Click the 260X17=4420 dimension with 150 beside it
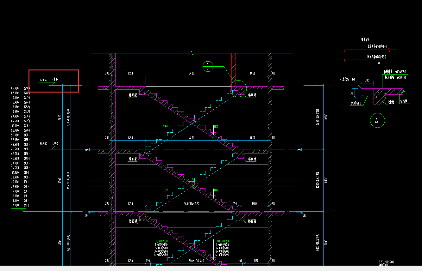Viewport: 422px width, 271px height. (192, 204)
